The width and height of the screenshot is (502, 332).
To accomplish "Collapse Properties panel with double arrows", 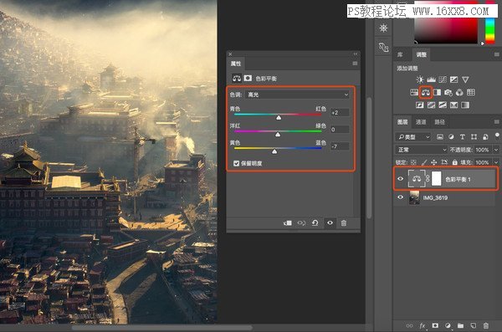I will click(356, 54).
